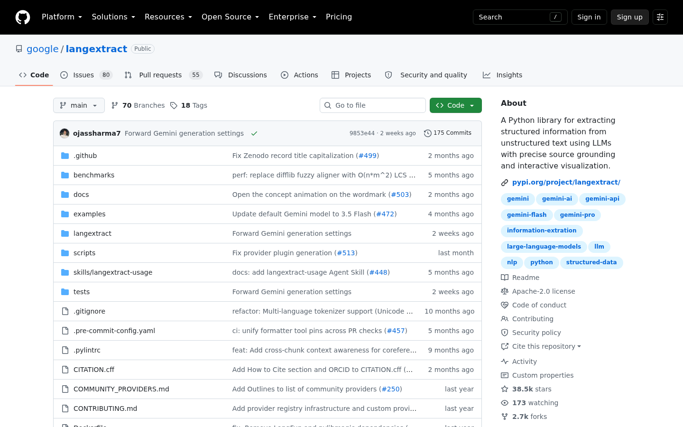Screen dimensions: 683x427
Task: Open the Security and quality tab
Action: point(426,75)
